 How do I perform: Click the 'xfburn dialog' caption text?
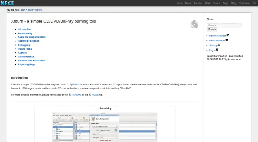point(105,108)
